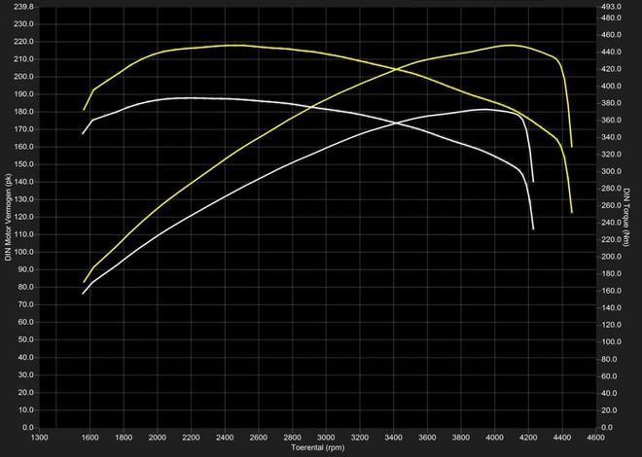This screenshot has width=642, height=457.
Task: Select the 239.8 top left axis value
Action: point(25,7)
